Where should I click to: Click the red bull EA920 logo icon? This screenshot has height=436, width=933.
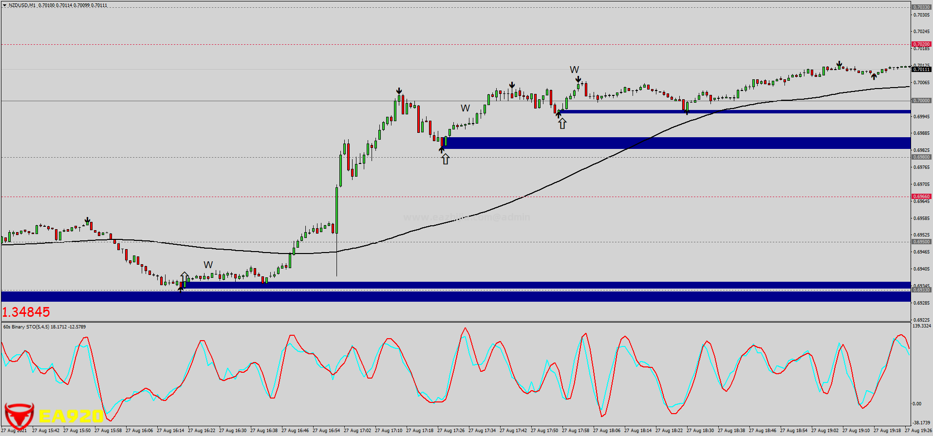point(19,417)
